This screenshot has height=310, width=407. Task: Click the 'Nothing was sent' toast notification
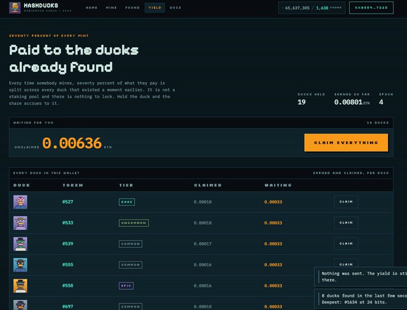(x=360, y=276)
